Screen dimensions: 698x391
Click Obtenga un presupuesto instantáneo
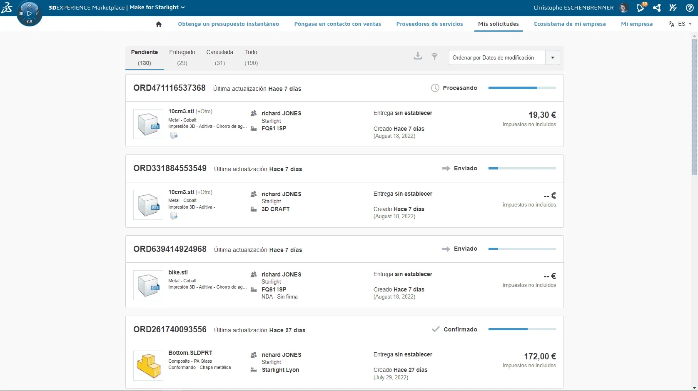coord(228,24)
